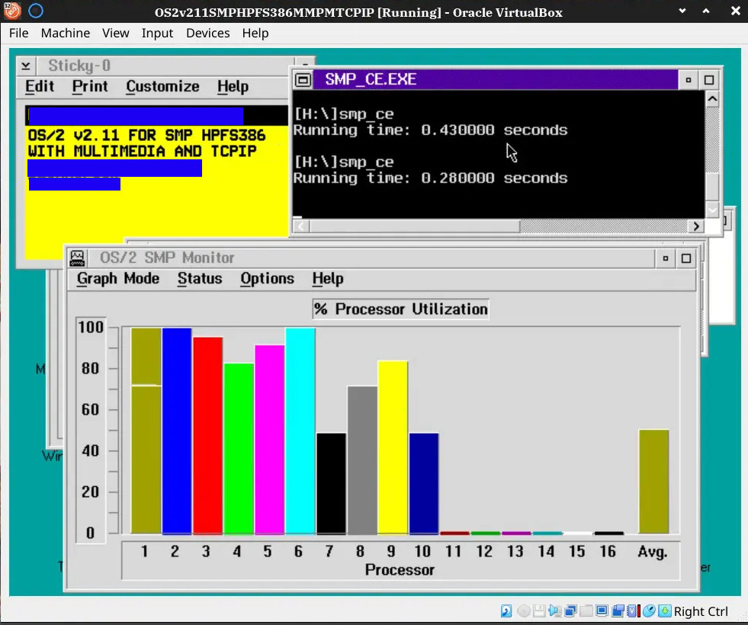Image resolution: width=748 pixels, height=625 pixels.
Task: Click the CPU virtualization status icon
Action: coord(633,611)
